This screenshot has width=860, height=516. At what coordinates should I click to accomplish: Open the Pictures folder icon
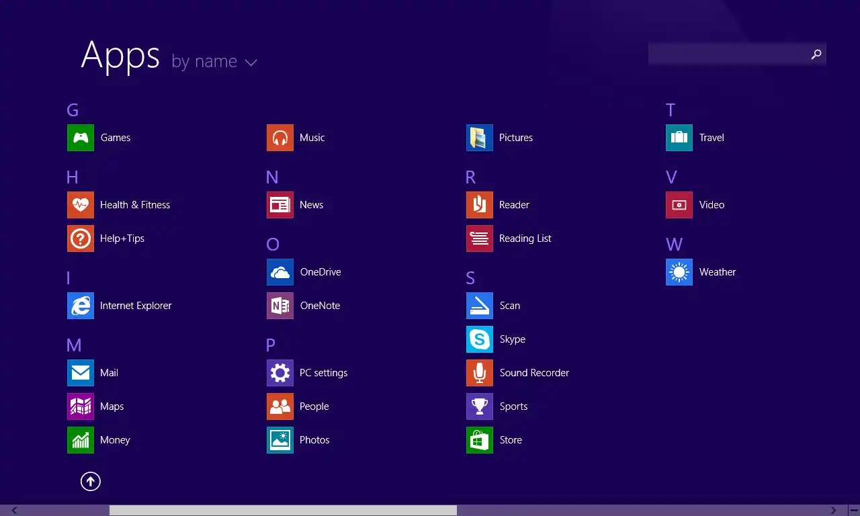[480, 138]
